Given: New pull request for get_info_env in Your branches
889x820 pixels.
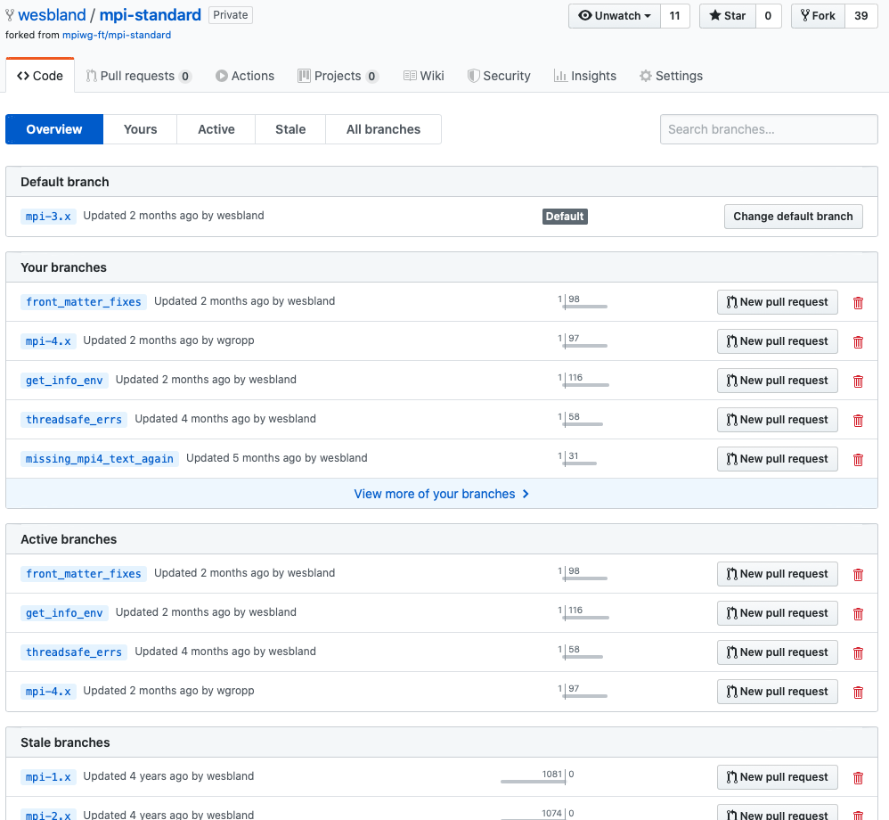Looking at the screenshot, I should [x=778, y=381].
